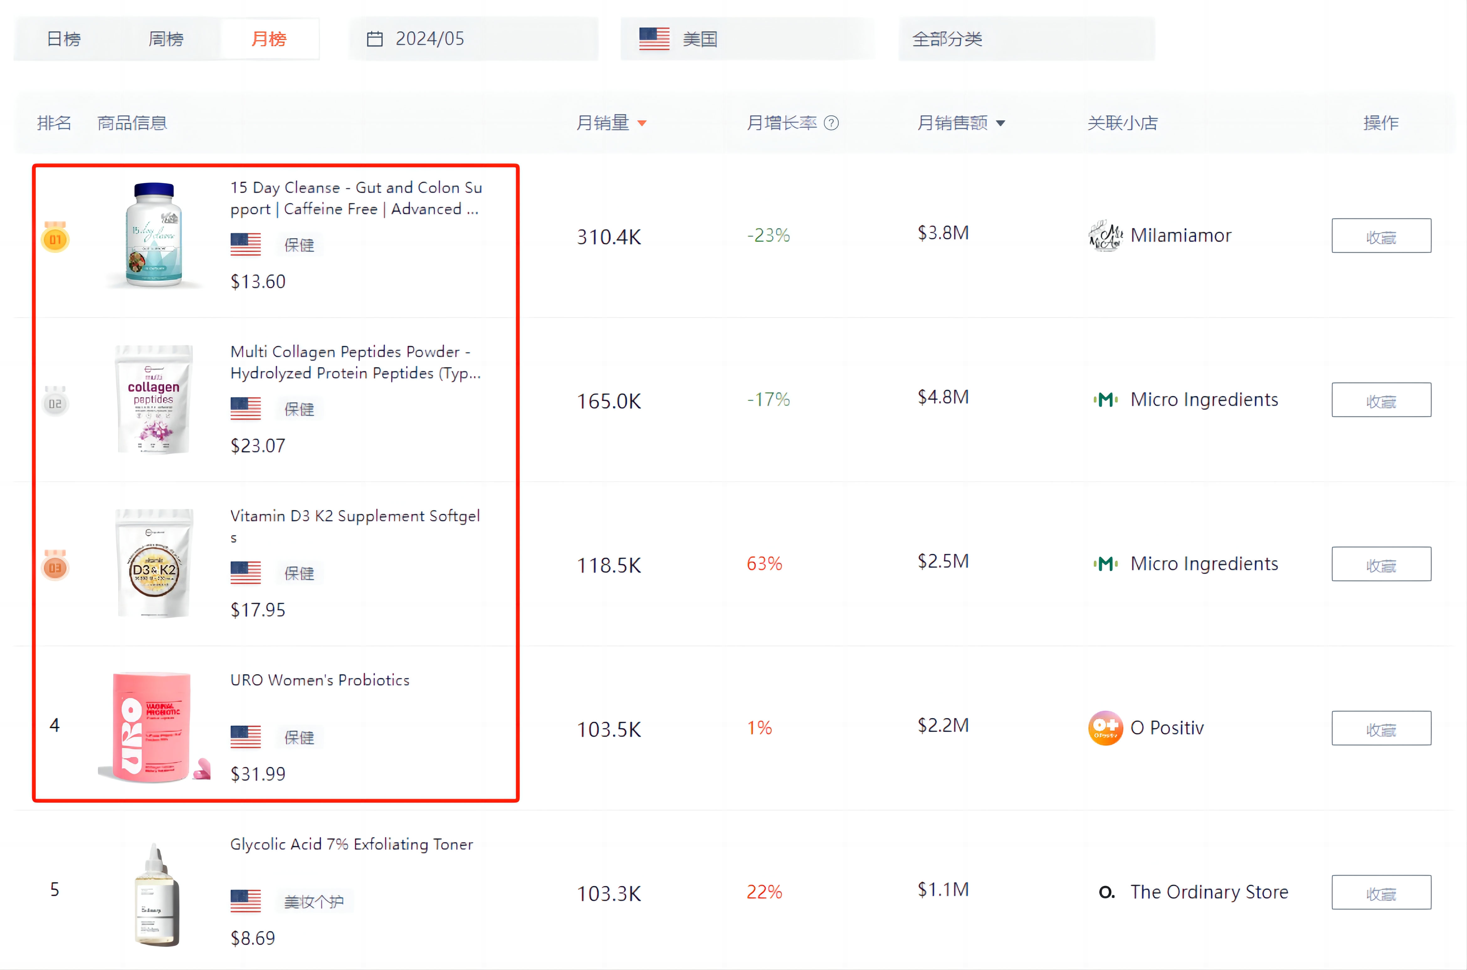1467x970 pixels.
Task: Open URO Women's Probiotics product title
Action: tap(319, 680)
